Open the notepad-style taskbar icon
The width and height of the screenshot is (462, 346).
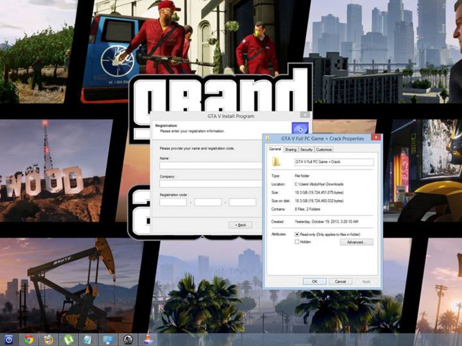[87, 340]
